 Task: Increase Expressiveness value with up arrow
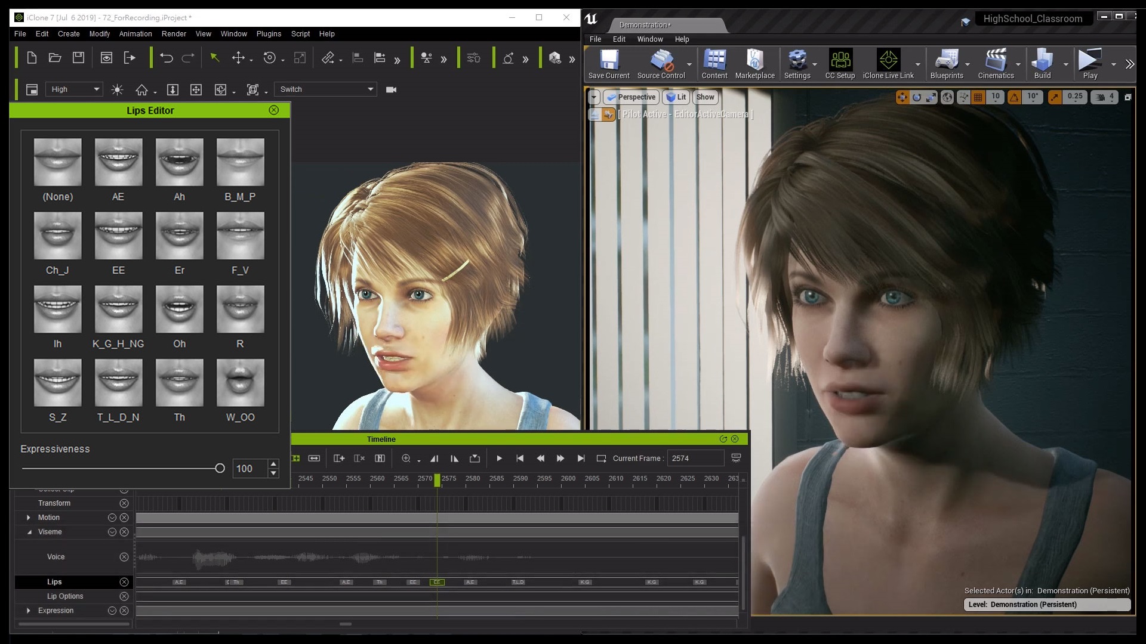coord(273,464)
